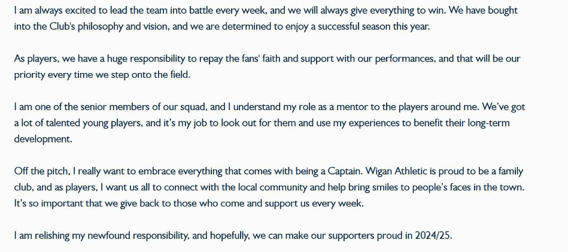Click the word "development." on its own line
Screen dimensions: 568x252
coord(43,139)
